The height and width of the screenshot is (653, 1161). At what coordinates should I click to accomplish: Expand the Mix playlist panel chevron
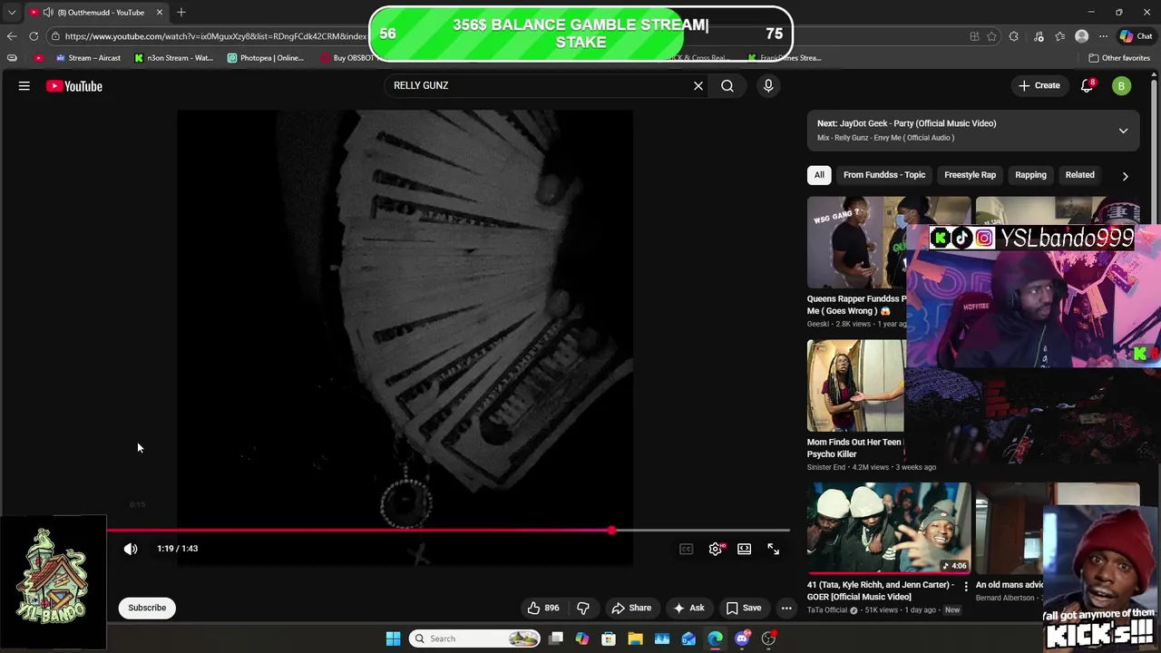coord(1123,131)
